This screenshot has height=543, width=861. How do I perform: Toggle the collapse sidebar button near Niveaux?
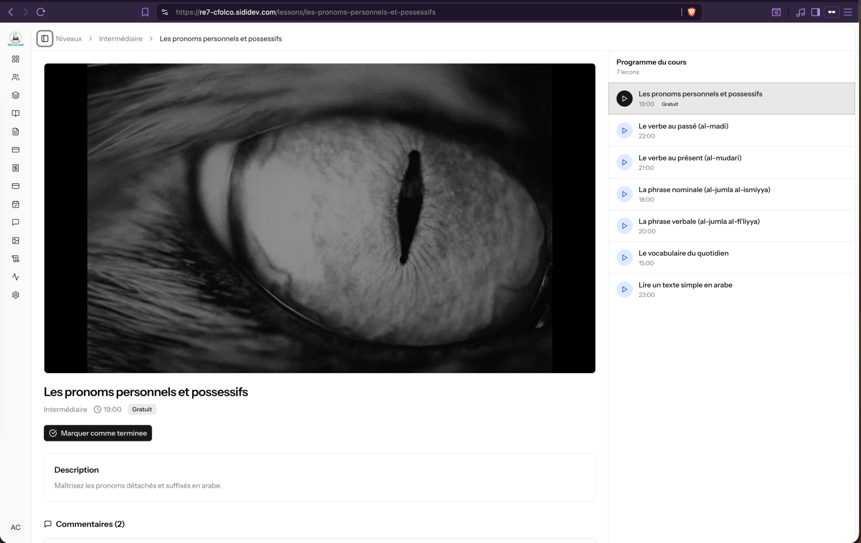(x=45, y=38)
